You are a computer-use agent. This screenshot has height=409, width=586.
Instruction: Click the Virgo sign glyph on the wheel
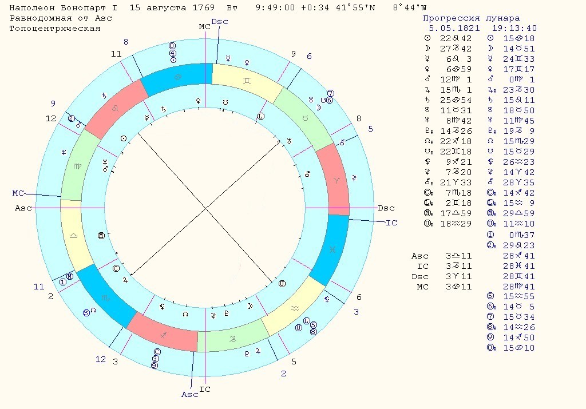77,166
